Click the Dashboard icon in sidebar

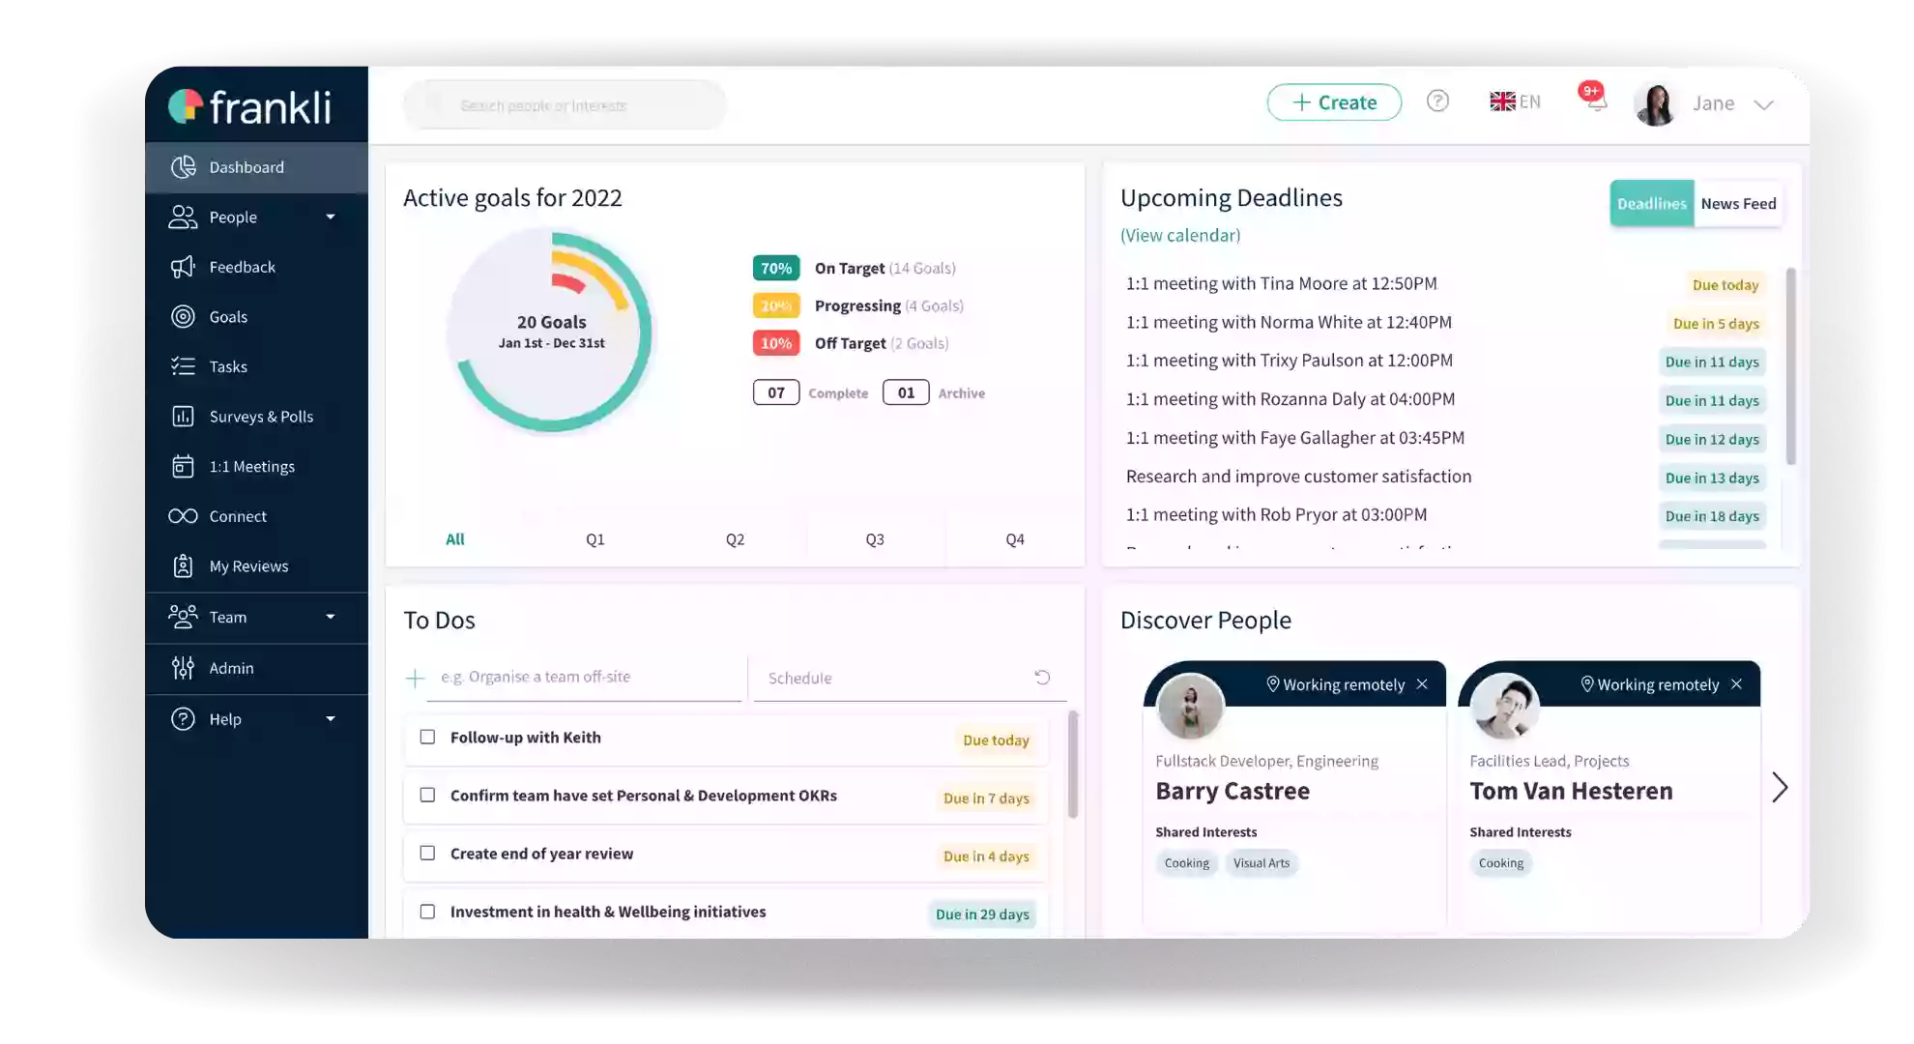click(184, 166)
